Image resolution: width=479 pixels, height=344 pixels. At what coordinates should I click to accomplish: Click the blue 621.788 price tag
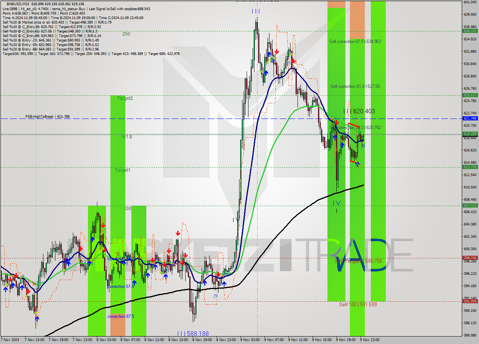pyautogui.click(x=470, y=118)
